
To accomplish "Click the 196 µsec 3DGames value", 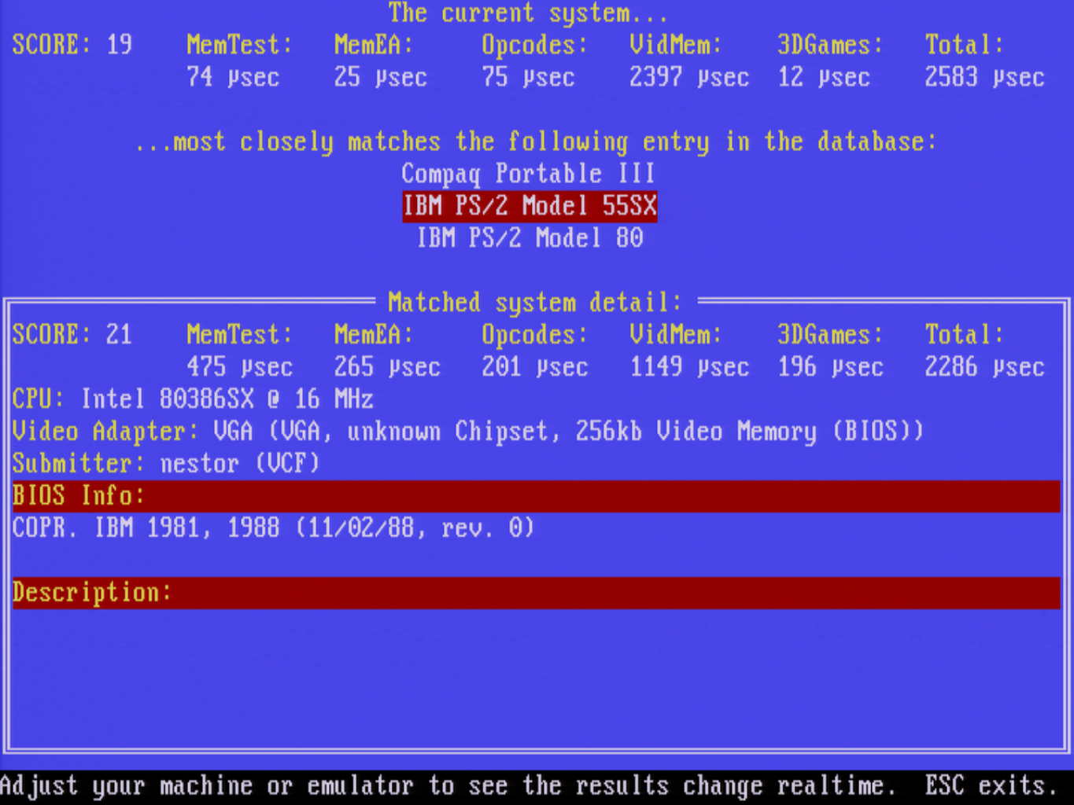I will [x=830, y=367].
